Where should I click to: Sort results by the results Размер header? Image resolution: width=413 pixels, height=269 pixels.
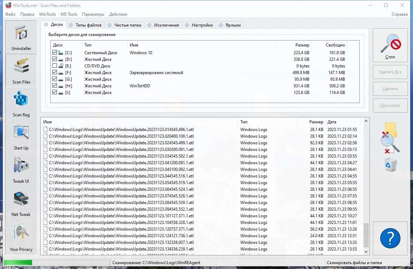coord(311,122)
